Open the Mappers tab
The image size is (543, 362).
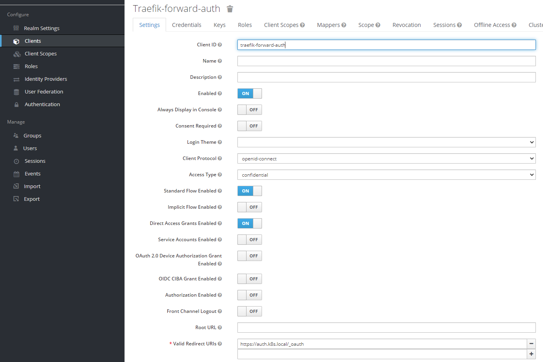click(x=331, y=25)
